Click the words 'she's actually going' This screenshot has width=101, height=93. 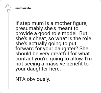coord(41,44)
